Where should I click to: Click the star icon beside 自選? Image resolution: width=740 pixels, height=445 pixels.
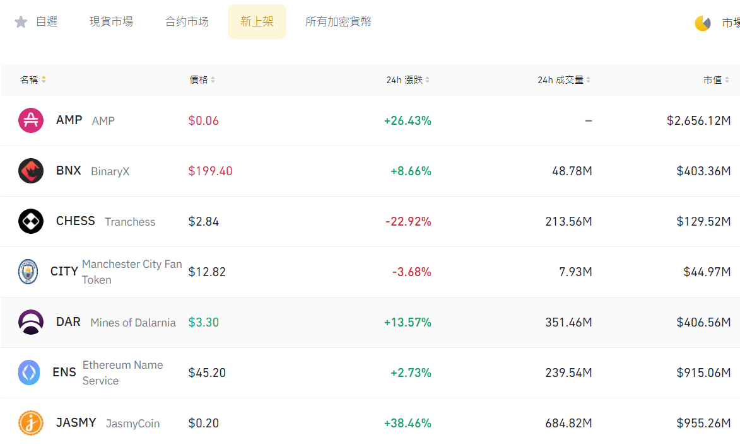click(x=21, y=21)
